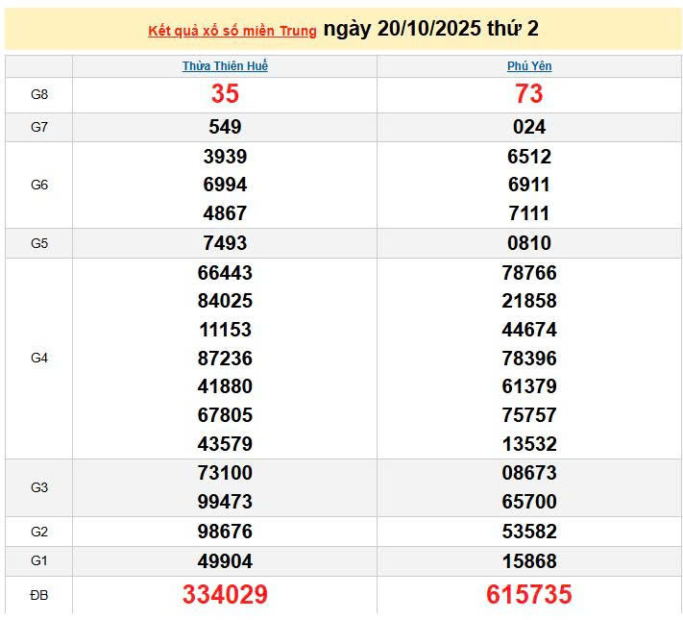Viewport: 683px width, 620px height.
Task: Select the G5 result 0810
Action: tap(529, 243)
